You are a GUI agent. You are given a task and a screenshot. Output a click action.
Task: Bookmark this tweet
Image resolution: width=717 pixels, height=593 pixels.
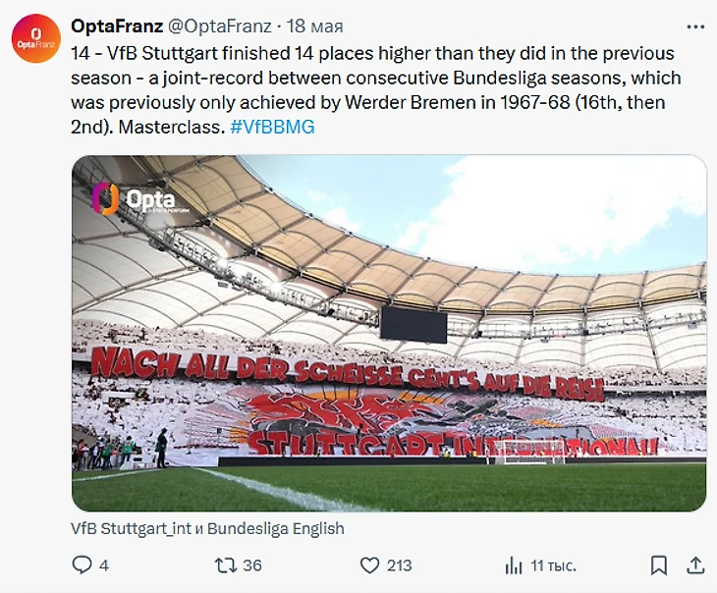[x=659, y=566]
